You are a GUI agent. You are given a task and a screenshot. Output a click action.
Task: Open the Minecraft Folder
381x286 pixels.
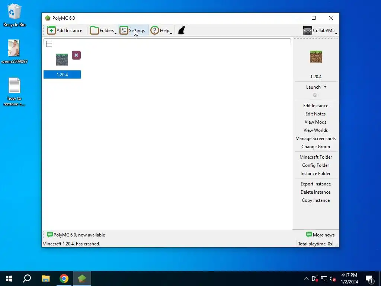tap(316, 157)
